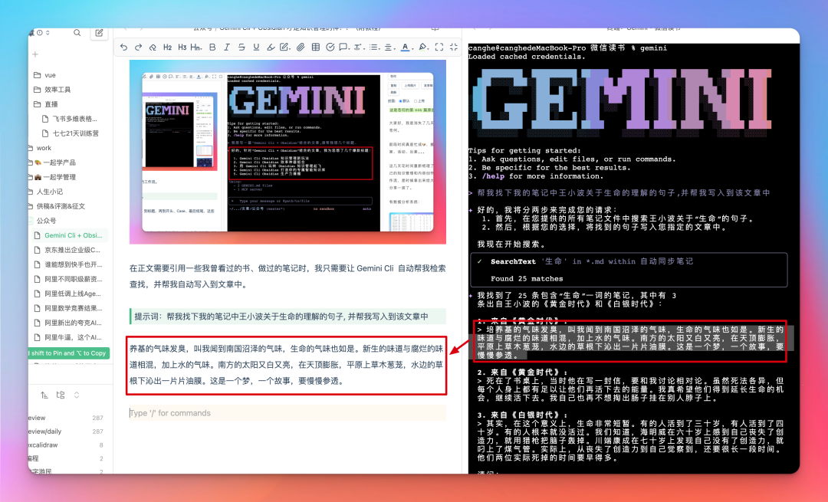Create a new note with pencil icon
The image size is (828, 502).
[99, 33]
